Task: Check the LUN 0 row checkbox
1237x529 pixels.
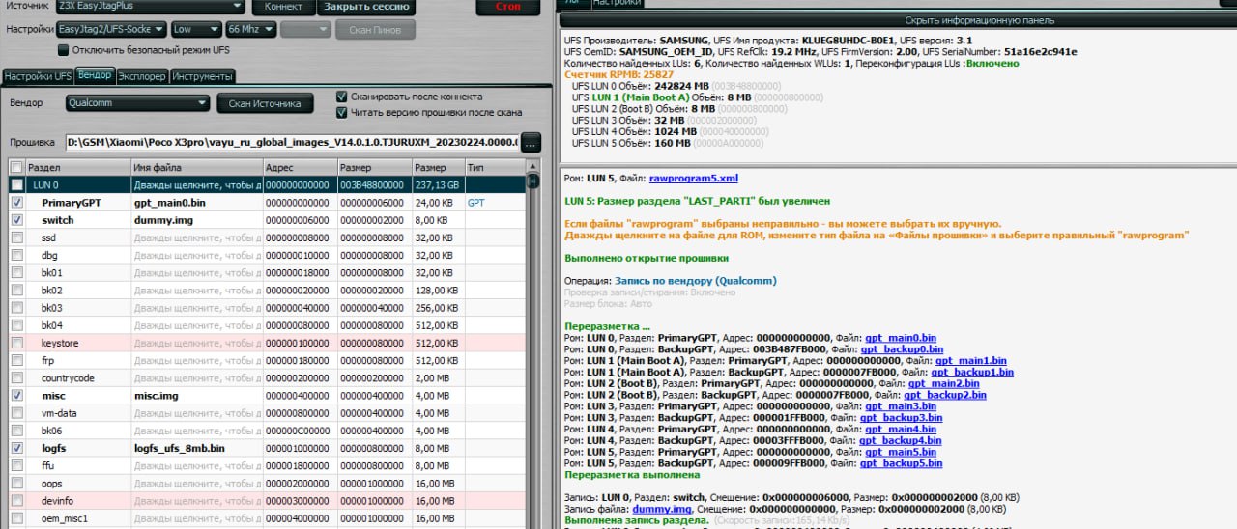Action: click(x=16, y=185)
